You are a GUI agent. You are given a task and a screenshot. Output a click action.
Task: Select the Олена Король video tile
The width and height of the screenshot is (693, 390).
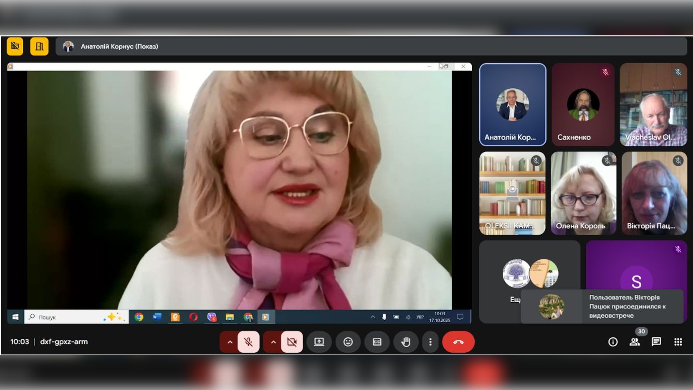coord(583,193)
